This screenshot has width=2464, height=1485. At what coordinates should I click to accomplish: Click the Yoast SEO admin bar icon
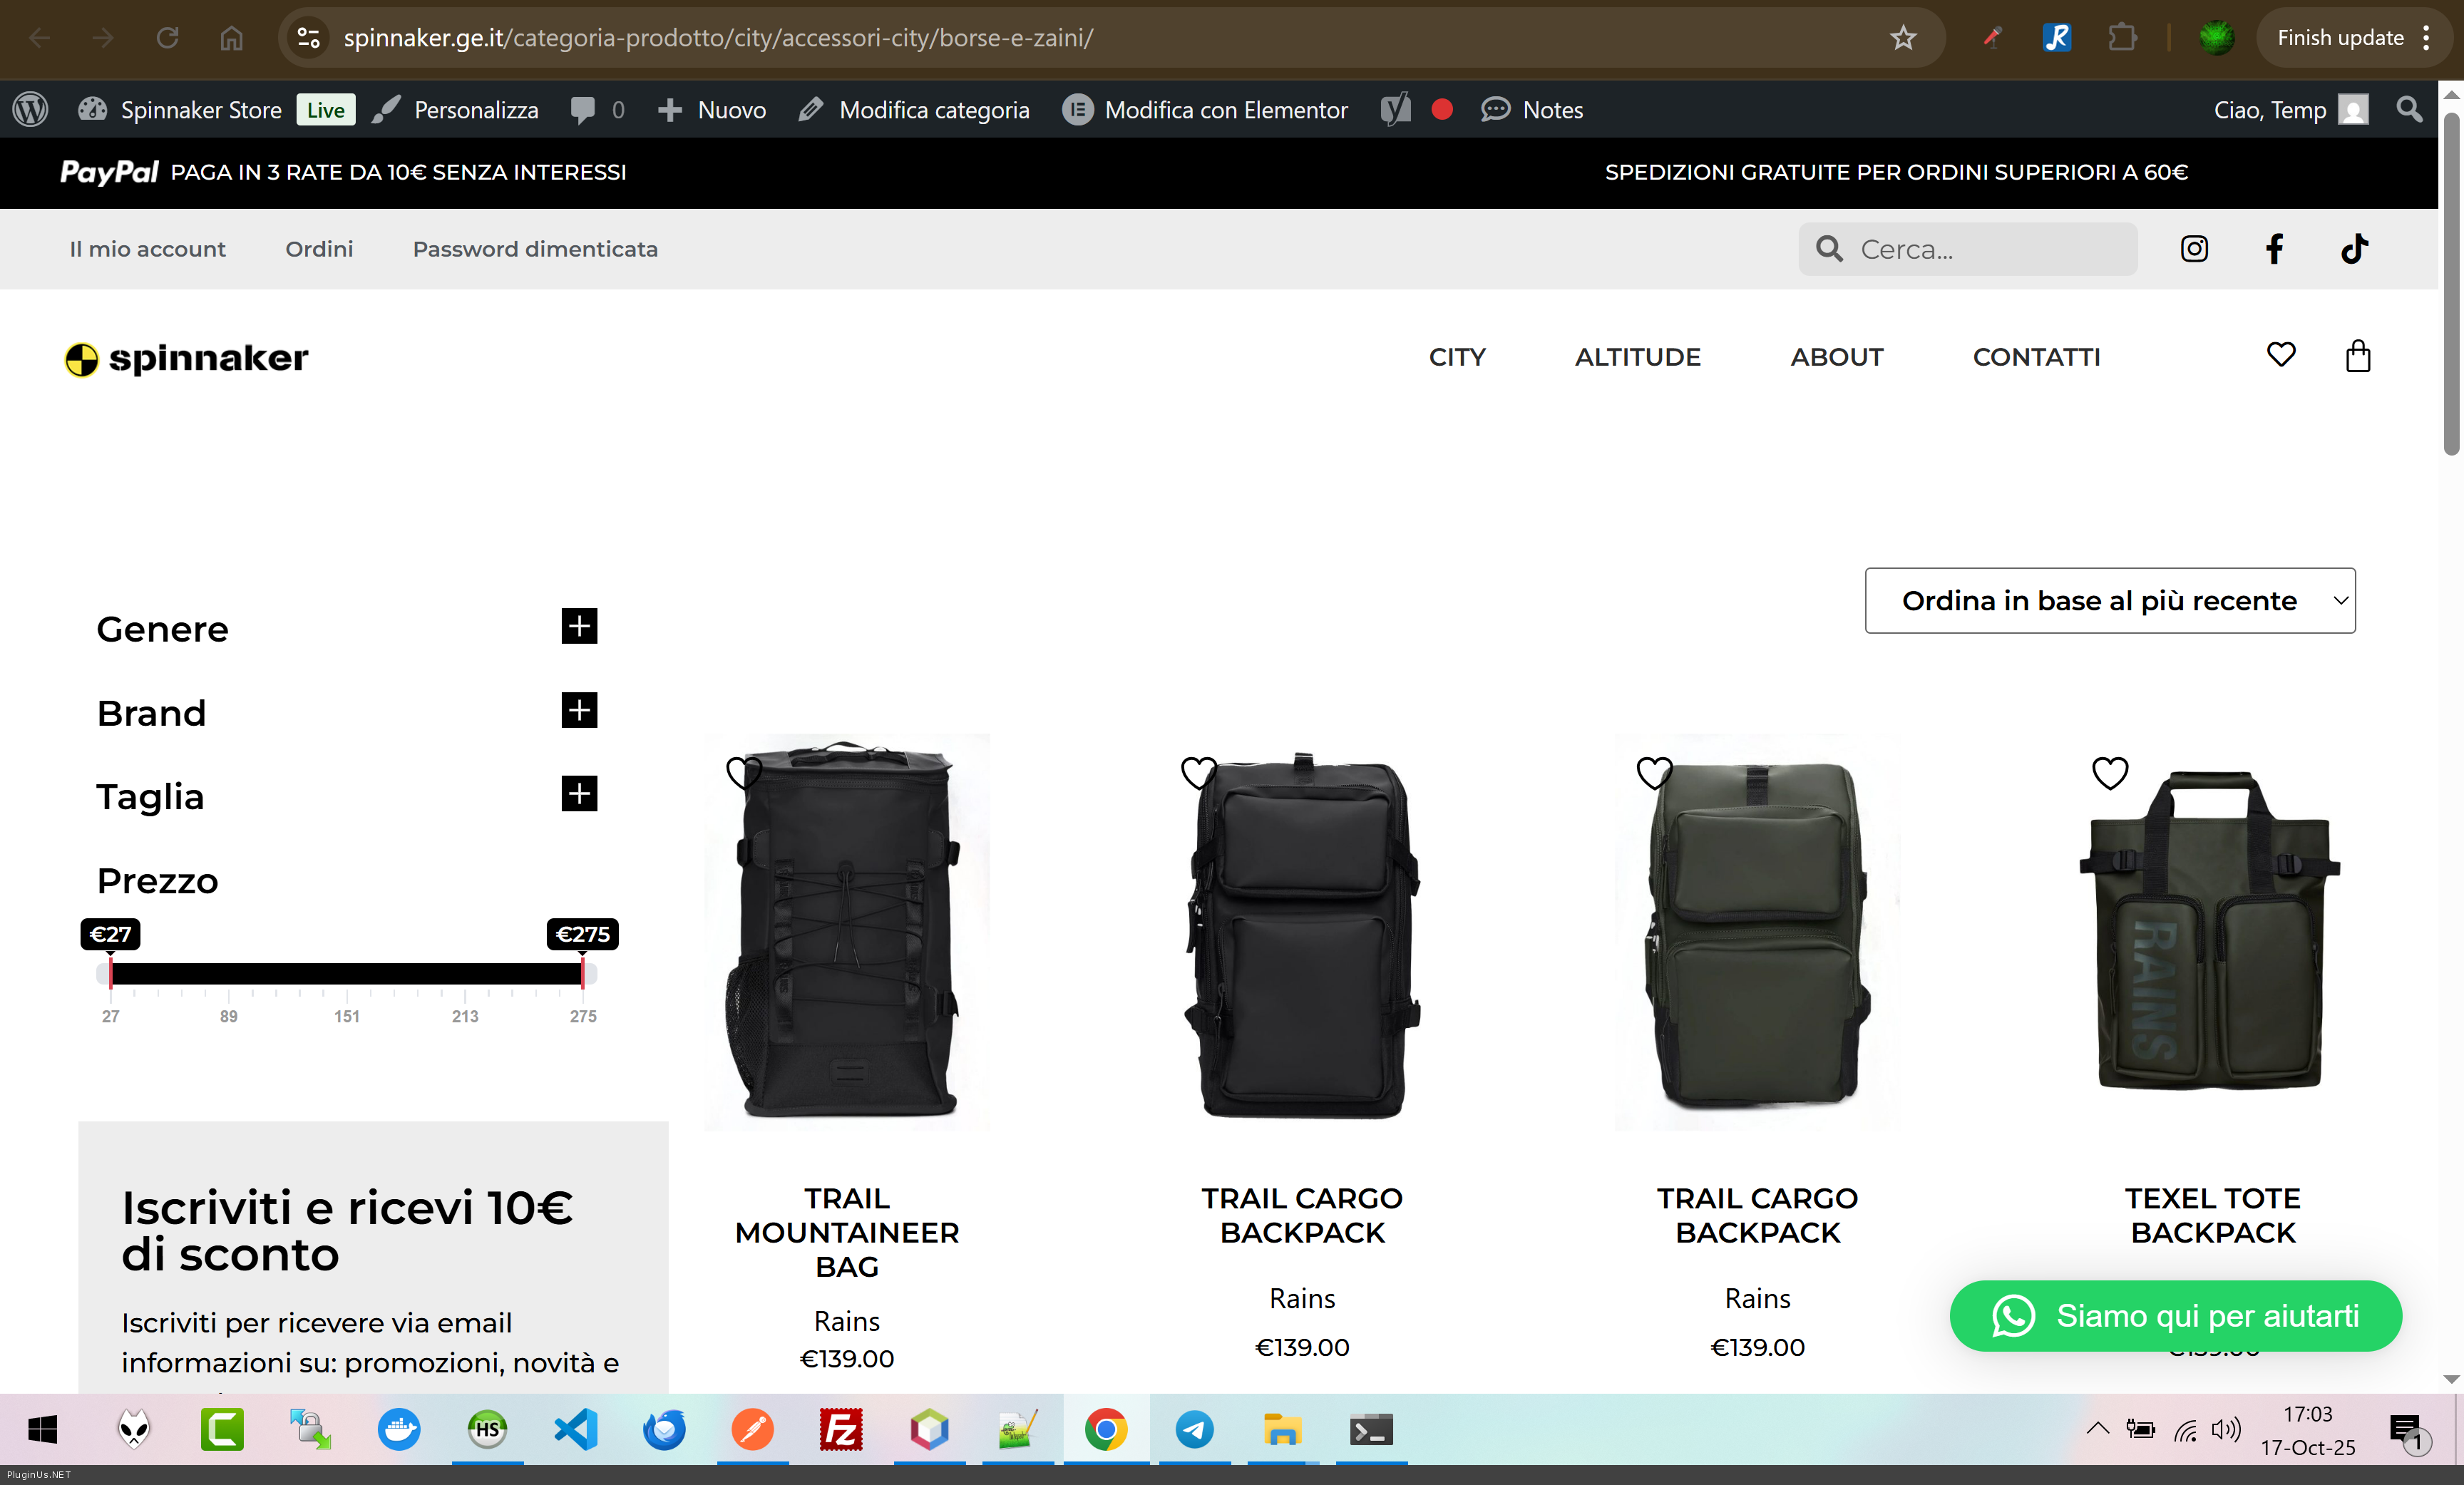(1396, 110)
